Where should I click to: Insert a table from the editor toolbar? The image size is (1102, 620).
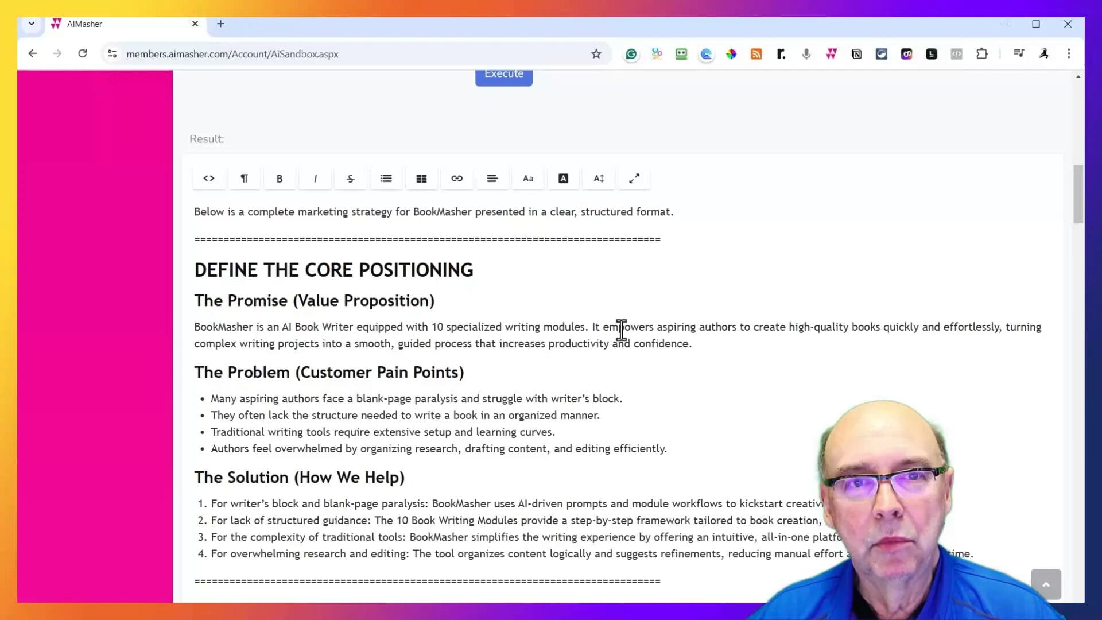421,179
